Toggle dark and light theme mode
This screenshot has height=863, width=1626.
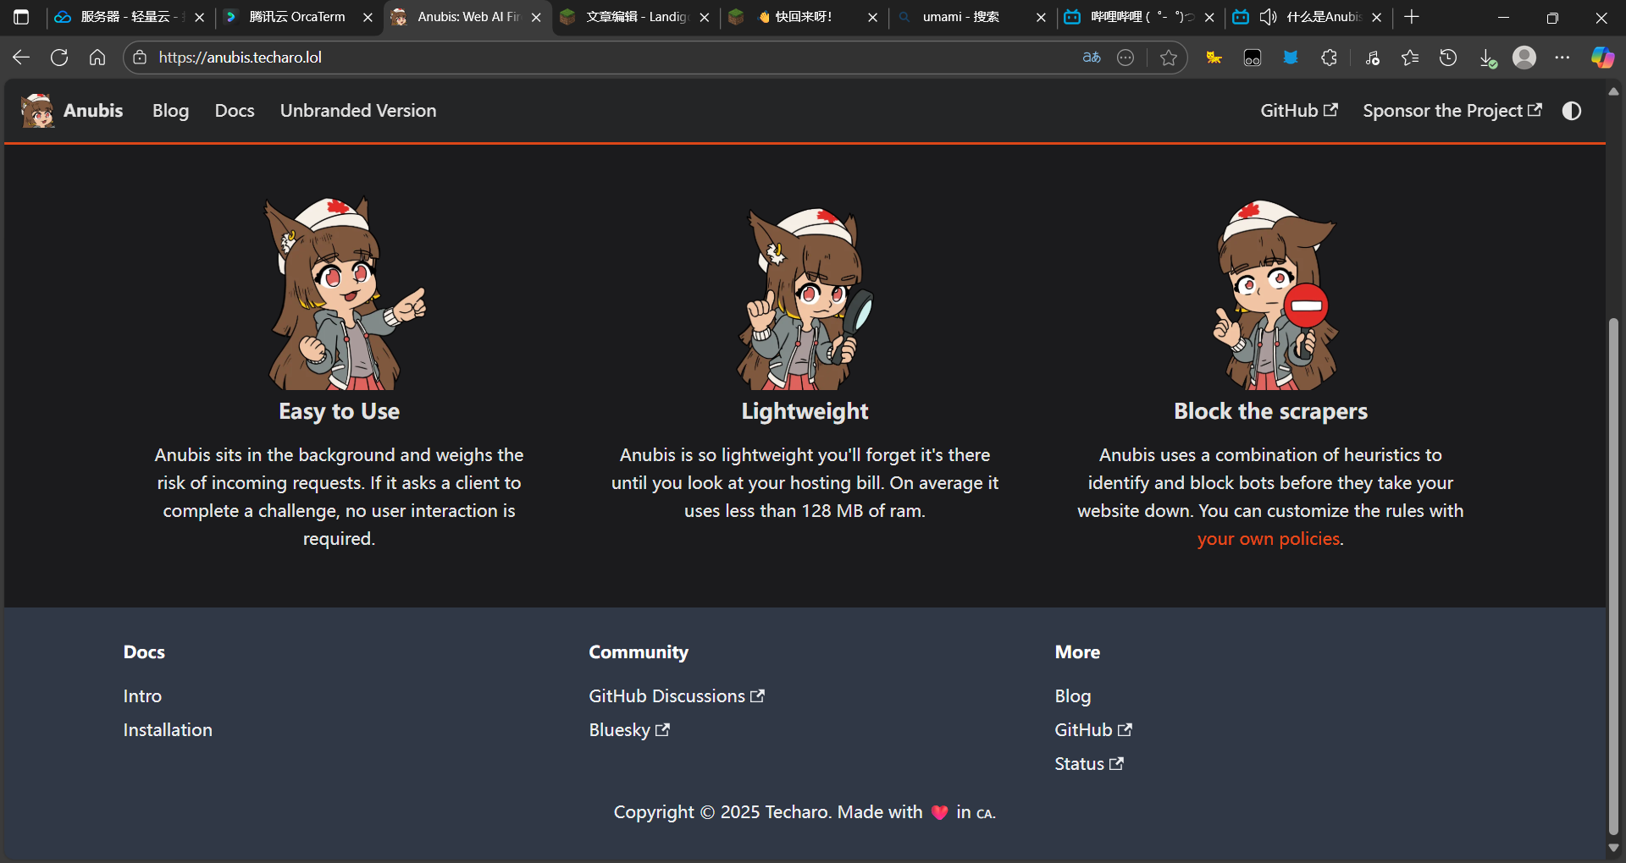(x=1572, y=111)
